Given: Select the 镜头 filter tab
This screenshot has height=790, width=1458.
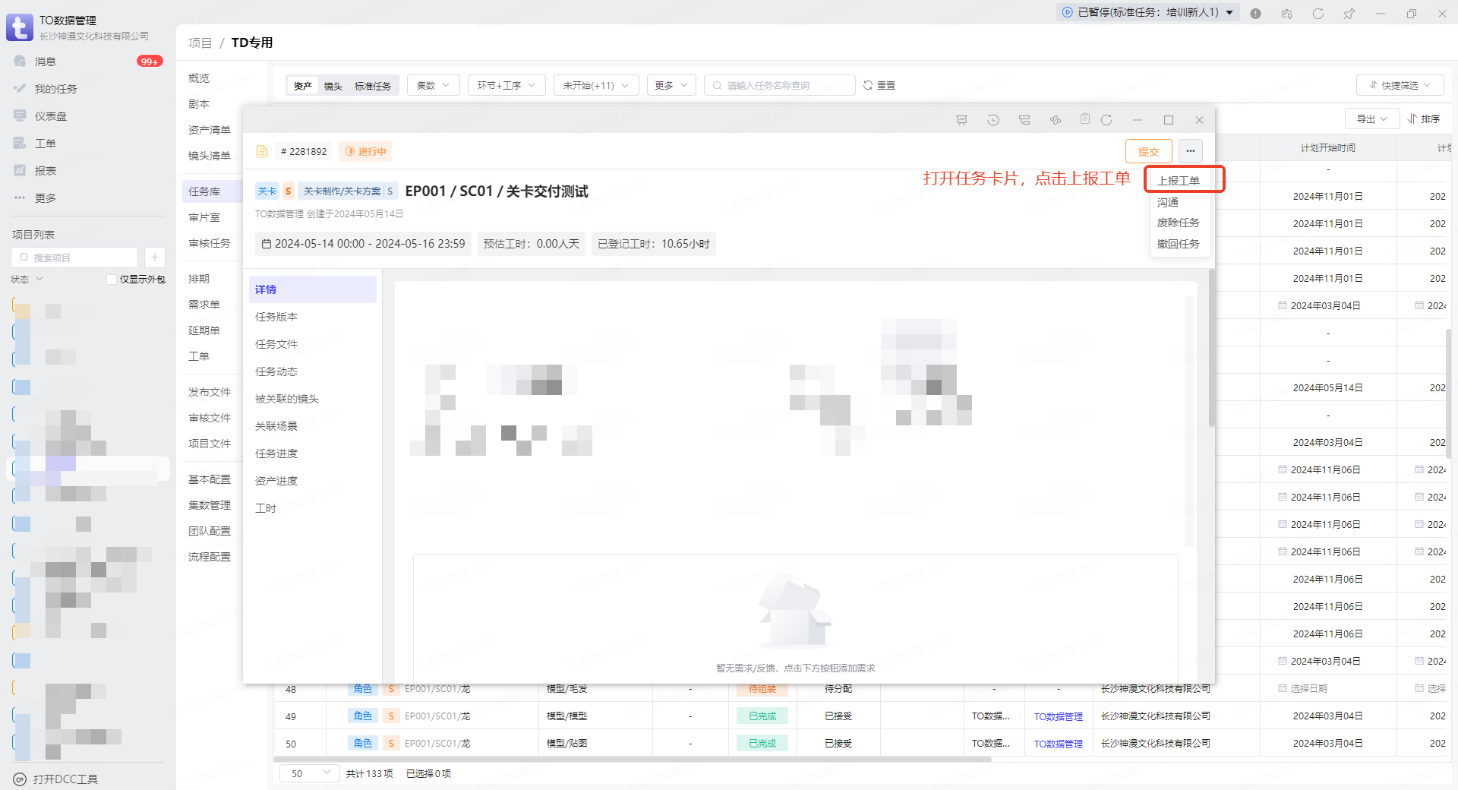Looking at the screenshot, I should click(x=333, y=86).
